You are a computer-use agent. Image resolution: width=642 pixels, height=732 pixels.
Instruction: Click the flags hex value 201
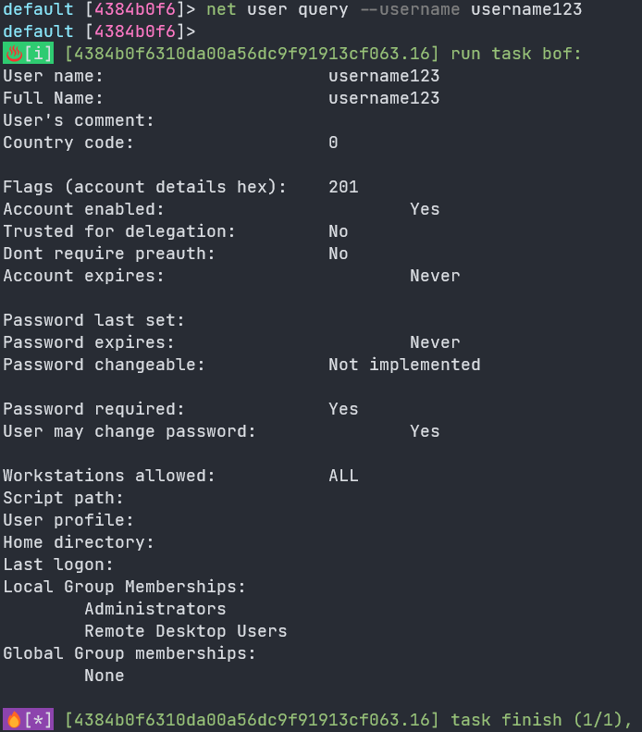click(x=343, y=187)
